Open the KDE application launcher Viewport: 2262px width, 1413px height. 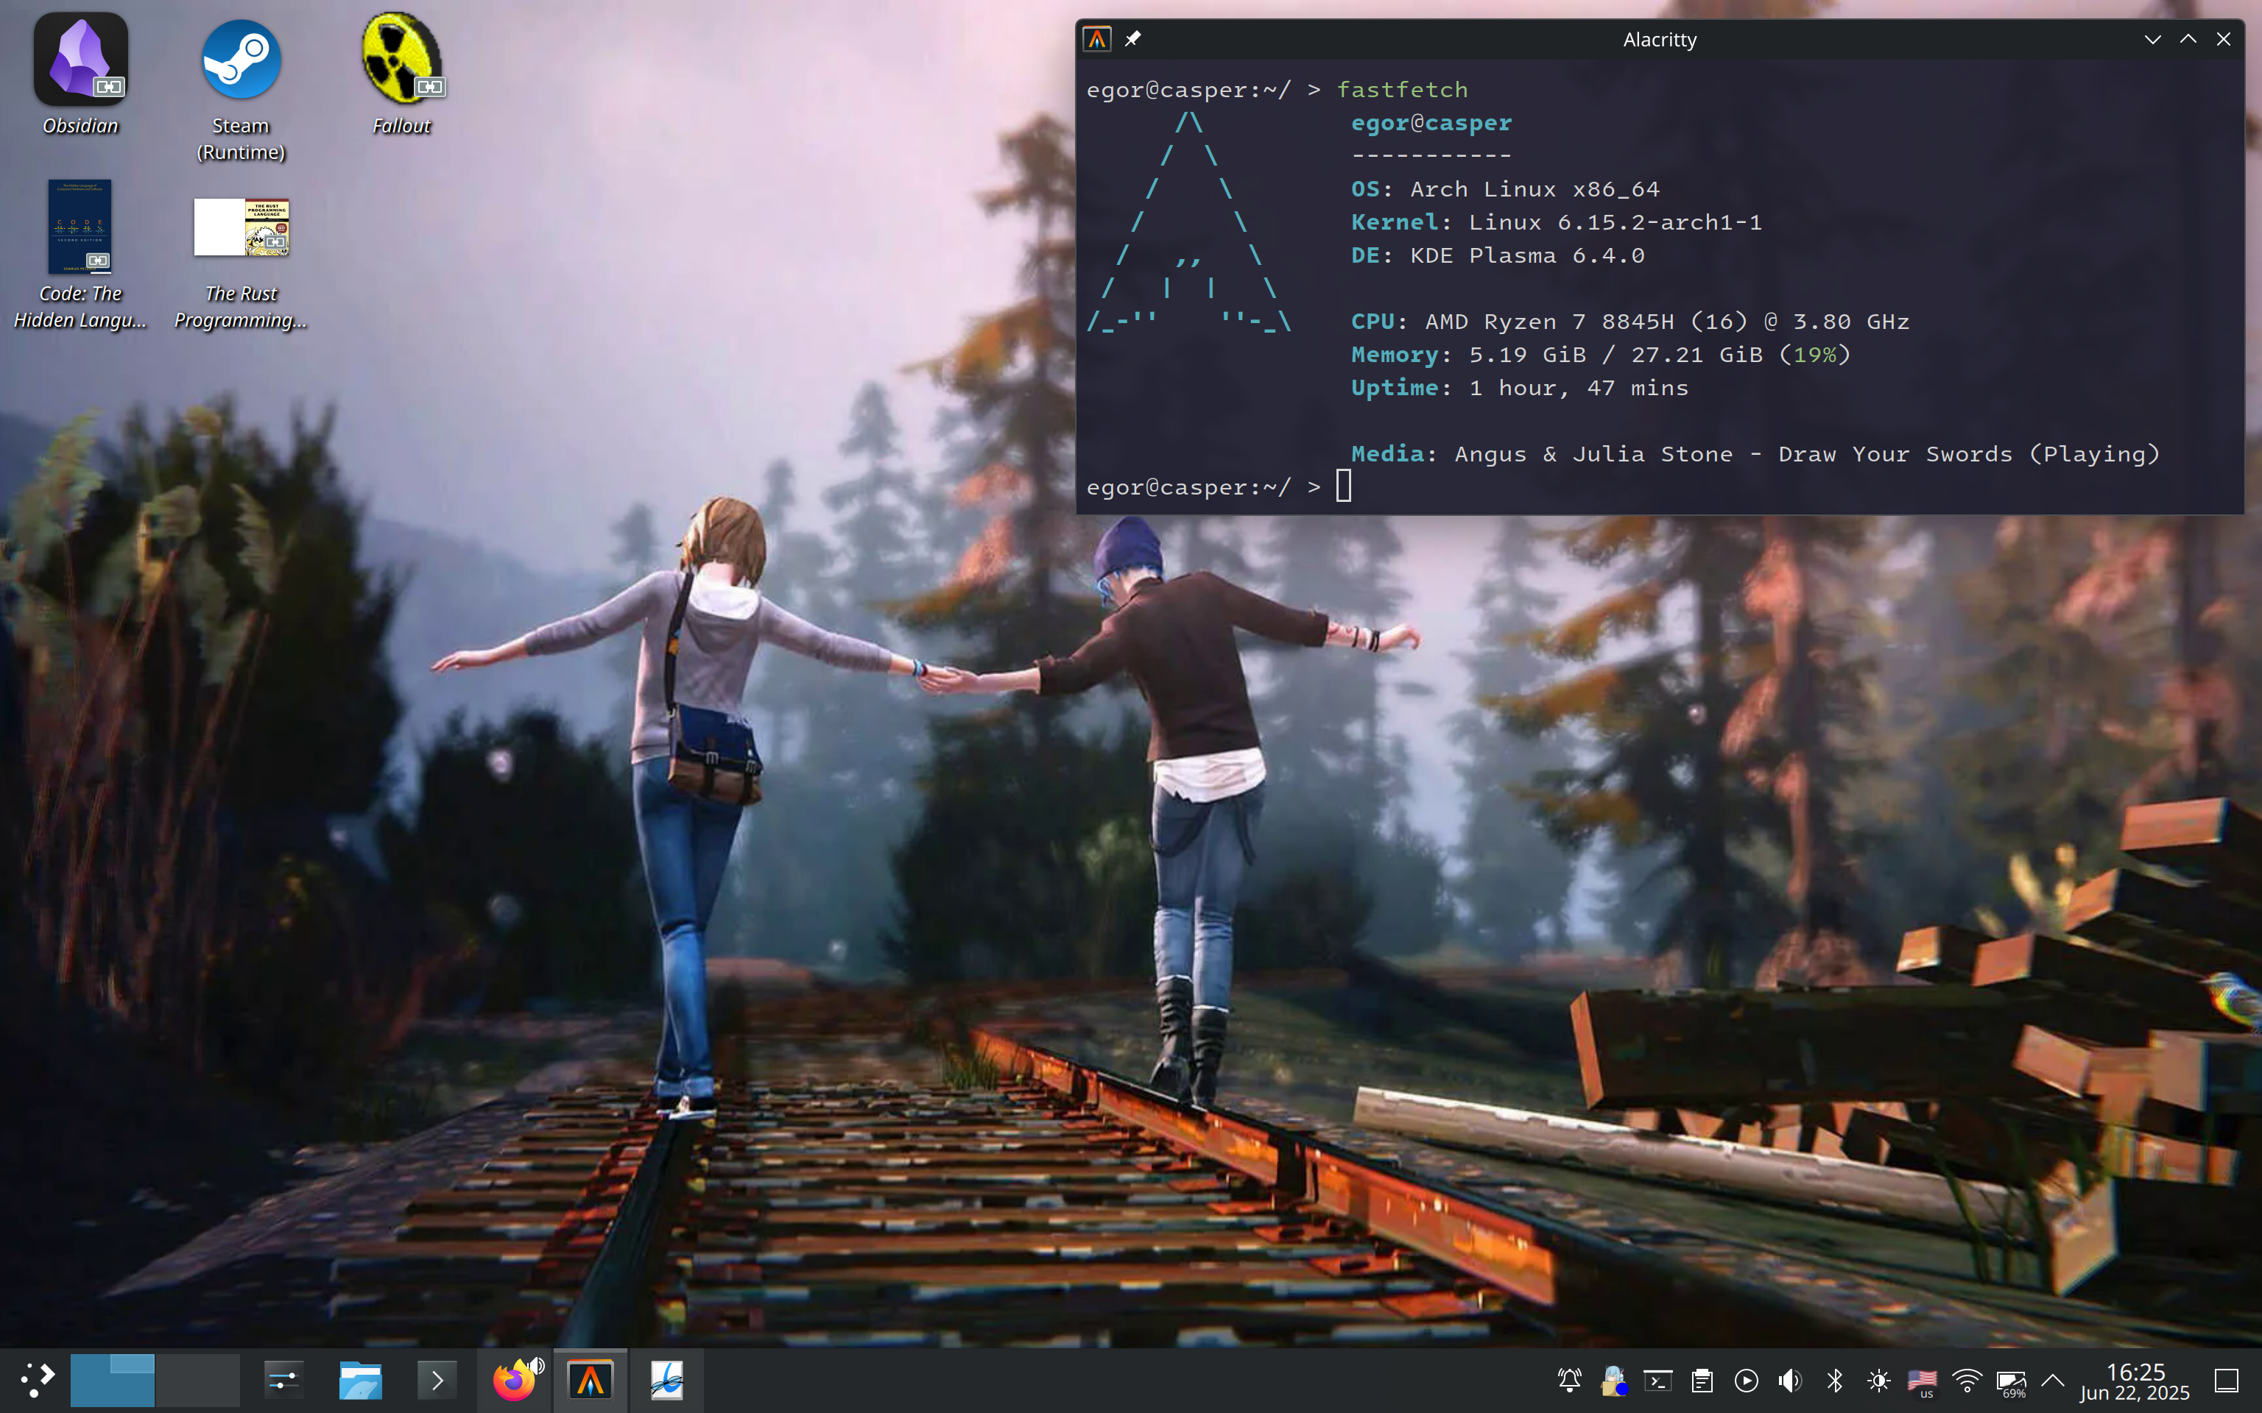(x=38, y=1381)
